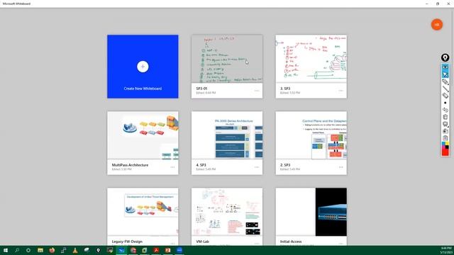This screenshot has height=255, width=454.
Task: Select the large red color swatch
Action: pos(445,152)
